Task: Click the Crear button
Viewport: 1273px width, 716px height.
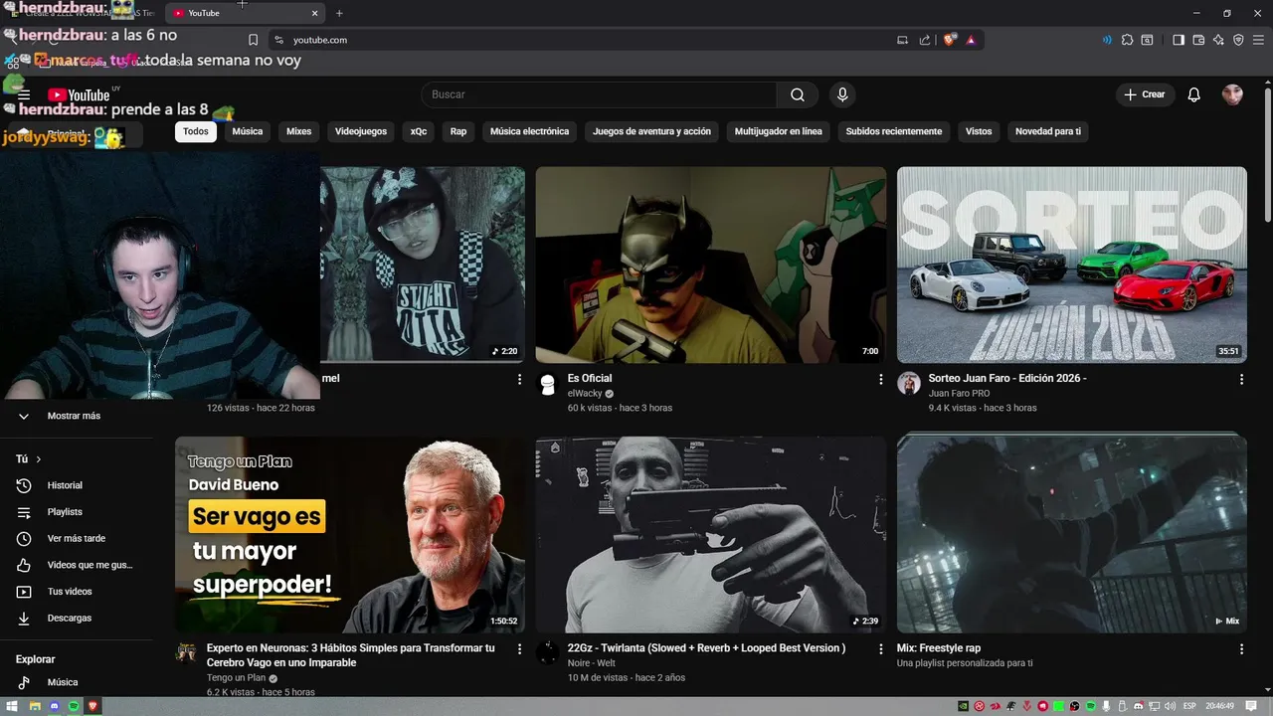Action: [x=1145, y=94]
